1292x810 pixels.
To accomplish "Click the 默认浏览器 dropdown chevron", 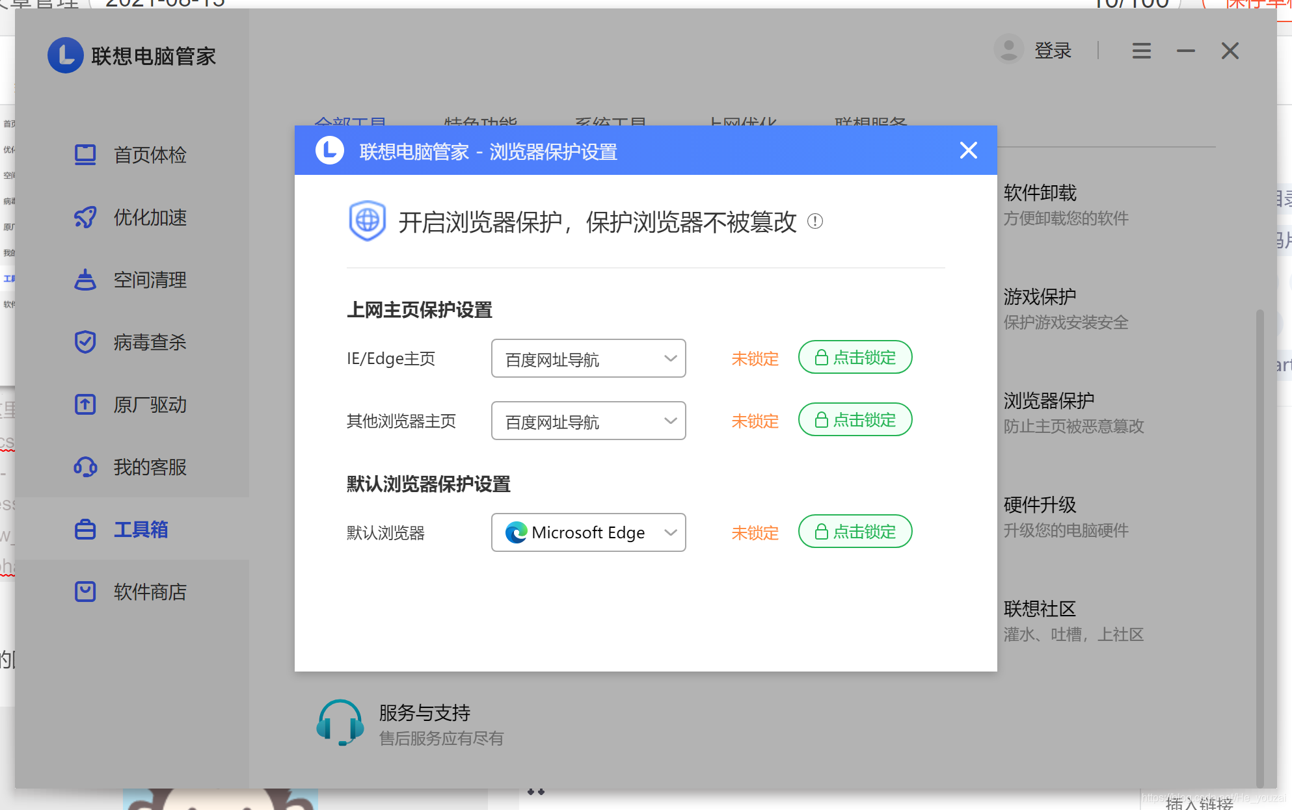I will (x=671, y=532).
